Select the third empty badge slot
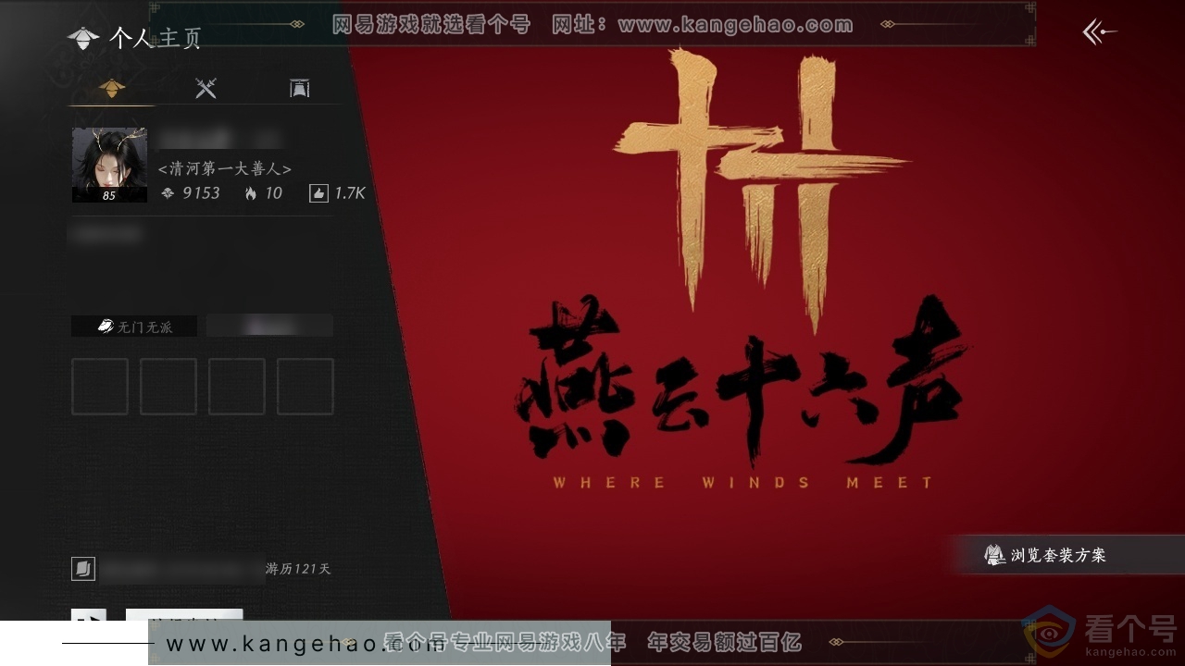 pos(237,387)
